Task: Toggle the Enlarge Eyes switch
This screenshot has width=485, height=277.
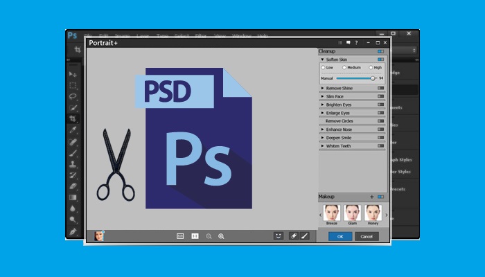Action: coord(381,113)
